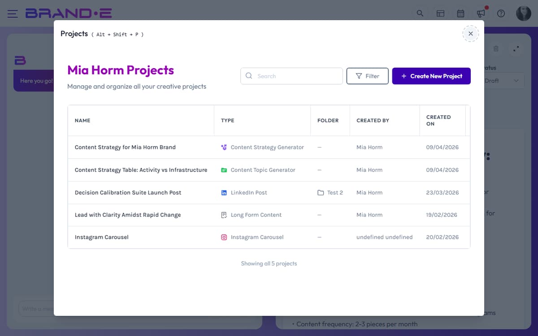Click the Mia Horm Projects heading
538x336 pixels.
[121, 70]
